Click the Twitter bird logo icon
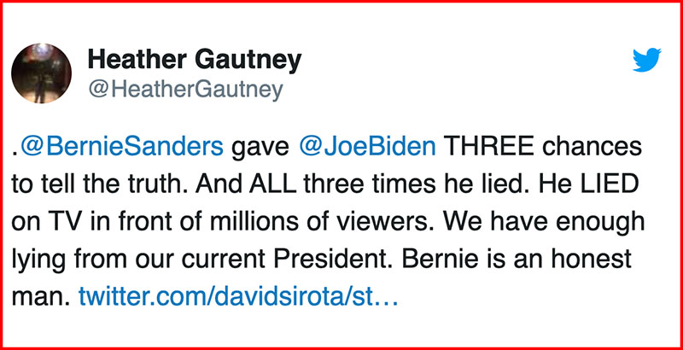The width and height of the screenshot is (683, 350). 647,60
